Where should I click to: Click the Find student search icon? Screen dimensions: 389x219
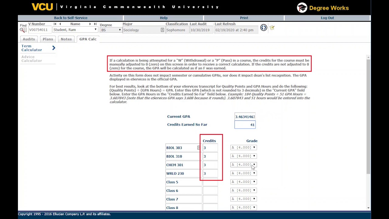(23, 30)
